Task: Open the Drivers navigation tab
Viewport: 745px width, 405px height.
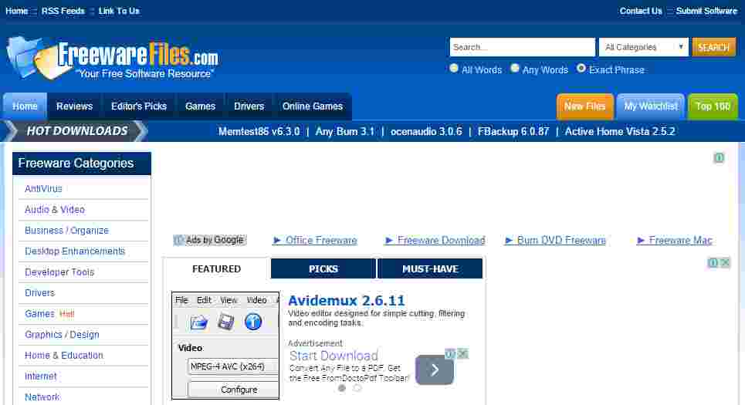Action: point(249,106)
